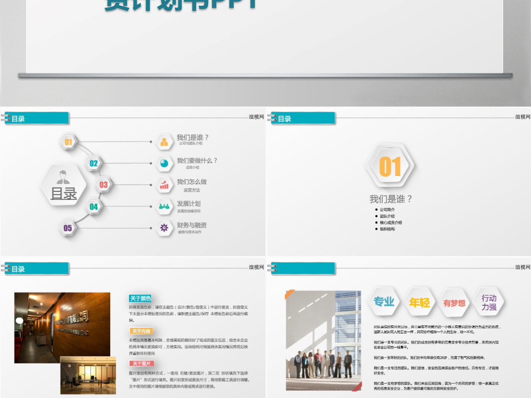Click the paragraph starting 图片添加有两种方式
The width and height of the screenshot is (531, 398).
pyautogui.click(x=189, y=379)
